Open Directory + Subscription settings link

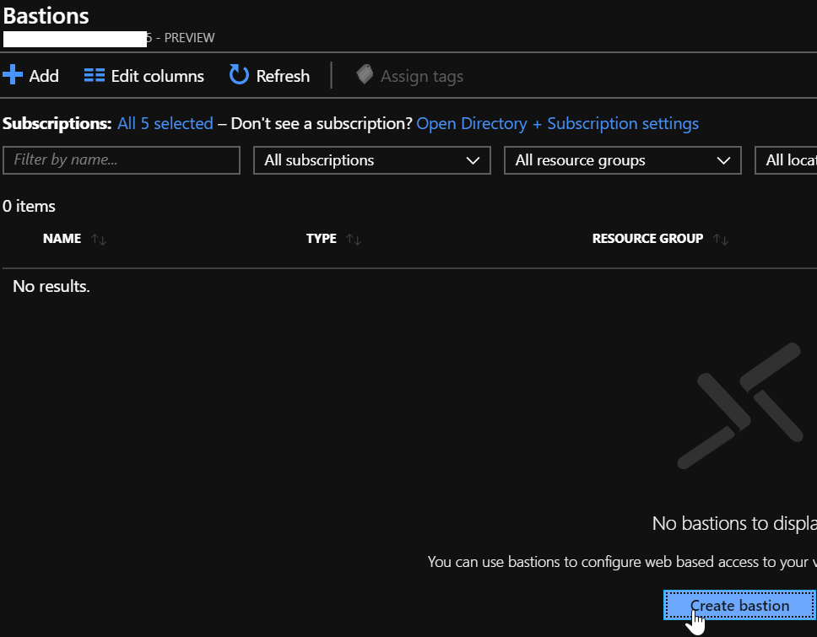557,123
